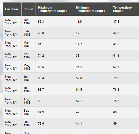139x134 pixels.
Task: Click maximum temperature value 81
Action: tap(39, 44)
